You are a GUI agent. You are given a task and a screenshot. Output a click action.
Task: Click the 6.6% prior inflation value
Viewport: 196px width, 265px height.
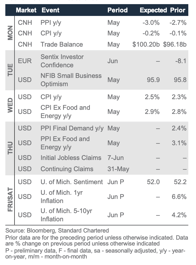point(179,197)
